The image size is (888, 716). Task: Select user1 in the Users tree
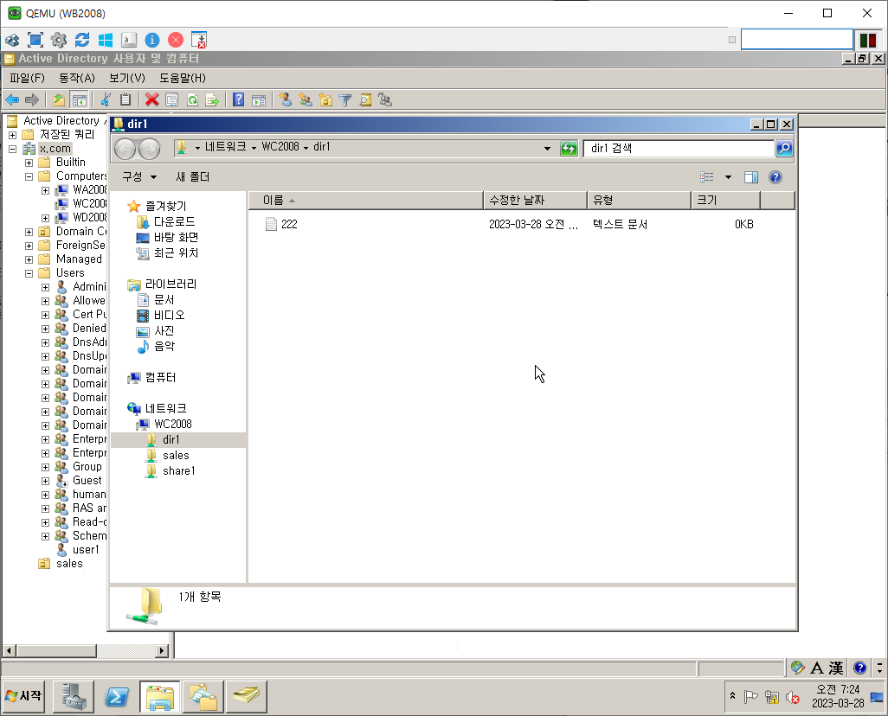pos(86,550)
